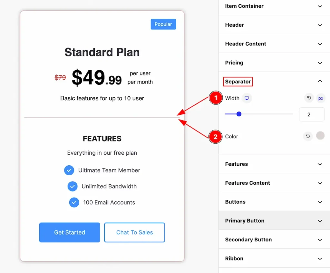The image size is (330, 273).
Task: Expand the Item Container section
Action: pyautogui.click(x=274, y=6)
